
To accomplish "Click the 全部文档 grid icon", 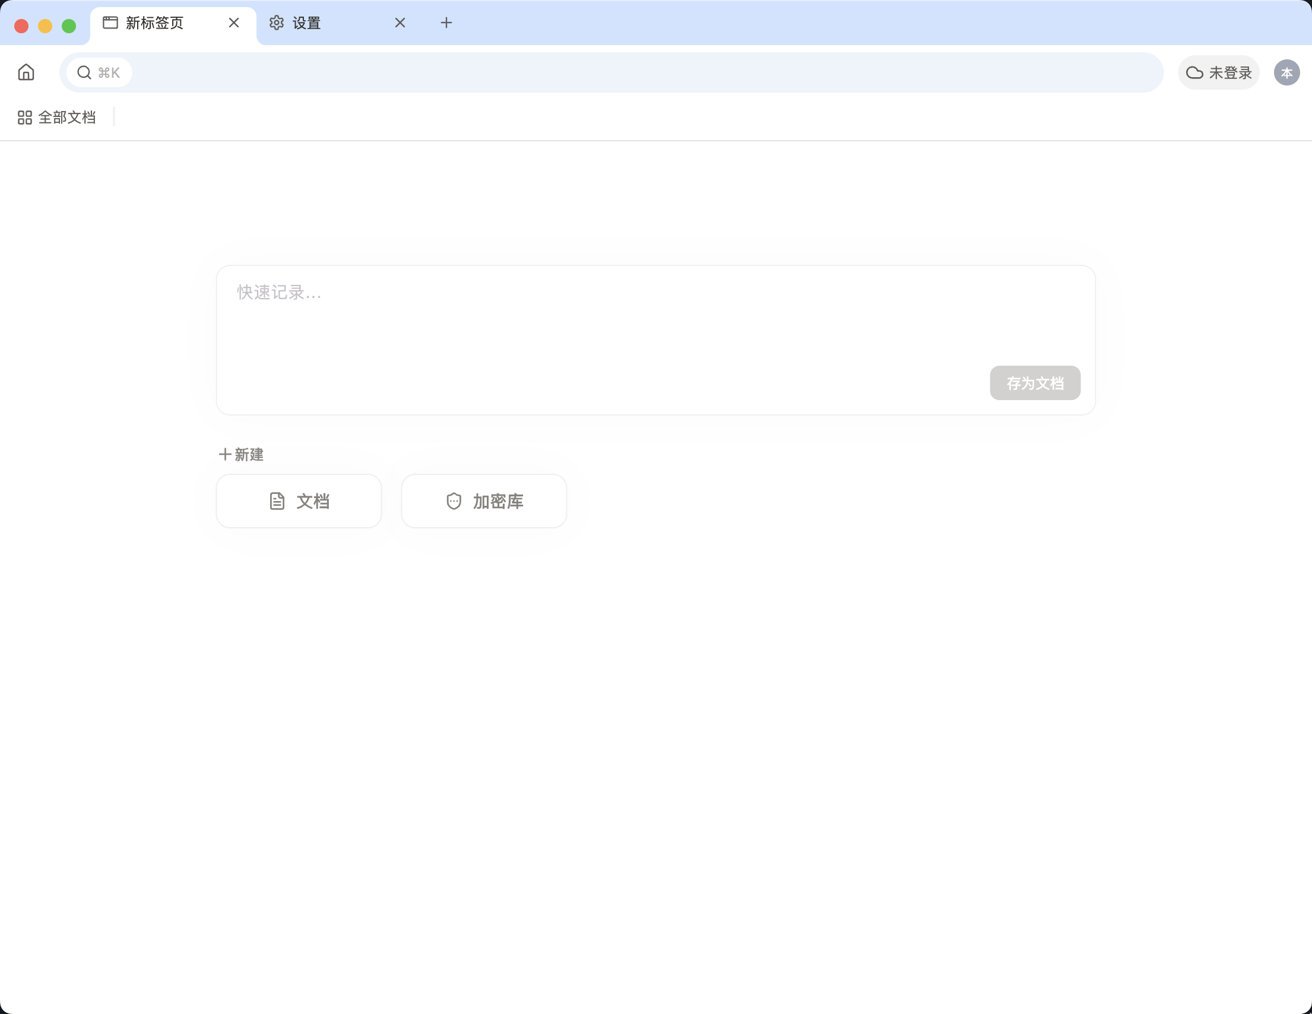I will (x=24, y=117).
